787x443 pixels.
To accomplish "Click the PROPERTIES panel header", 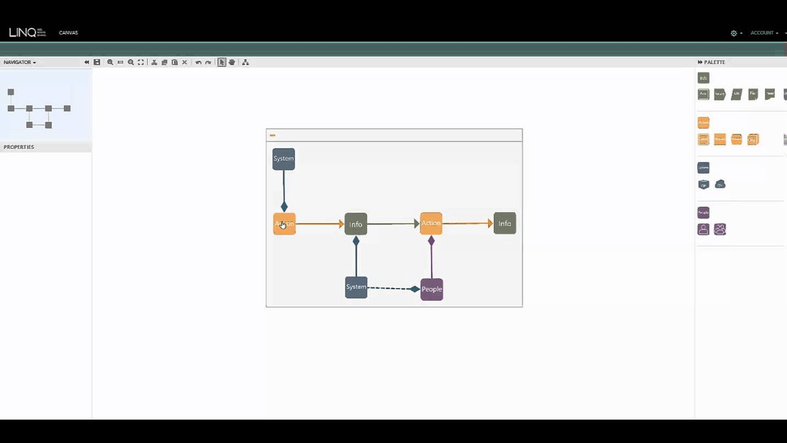I will coord(46,147).
